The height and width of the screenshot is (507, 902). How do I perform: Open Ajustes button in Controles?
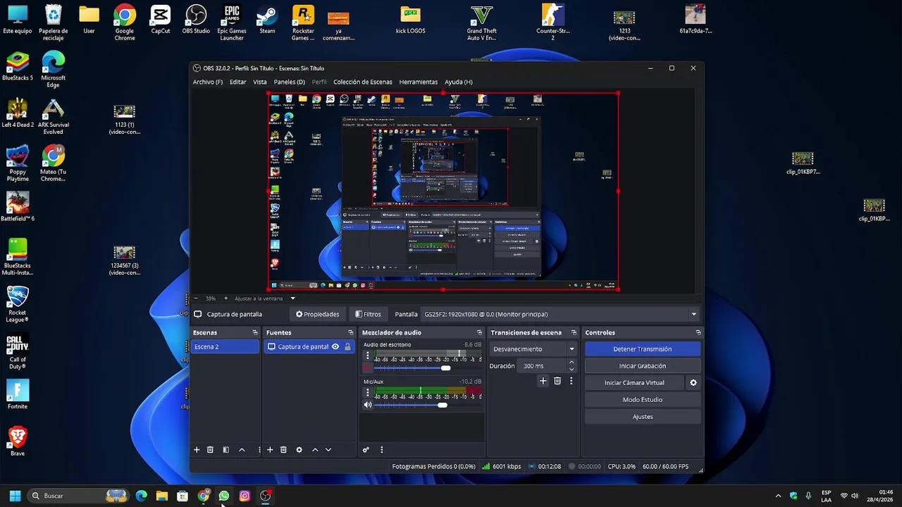[642, 417]
